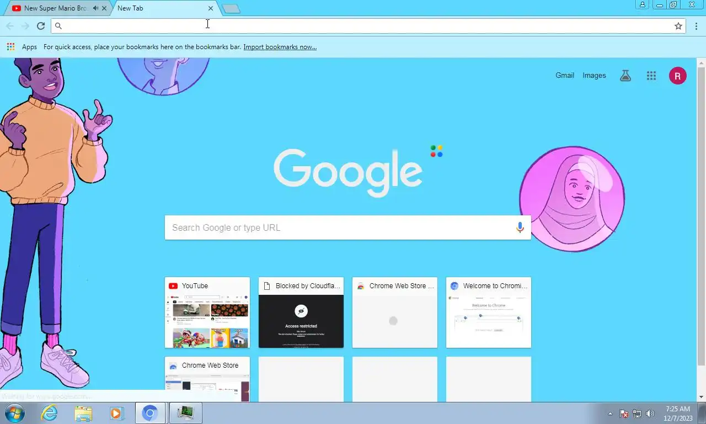
Task: Open the Gmail link
Action: coord(565,76)
